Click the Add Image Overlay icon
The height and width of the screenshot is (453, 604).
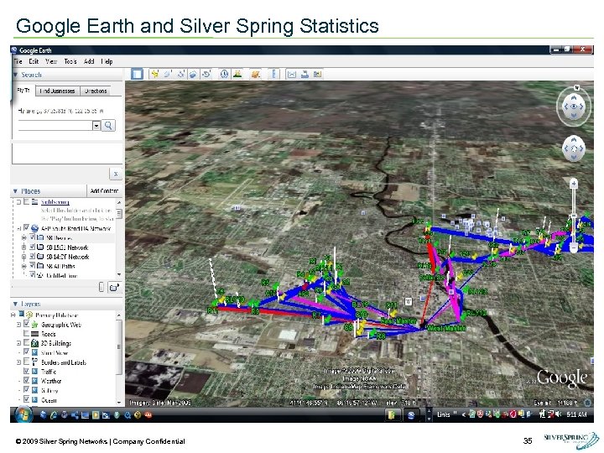pos(194,74)
